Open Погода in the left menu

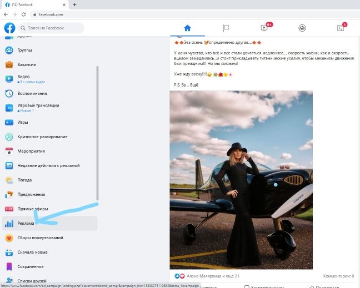(24, 180)
